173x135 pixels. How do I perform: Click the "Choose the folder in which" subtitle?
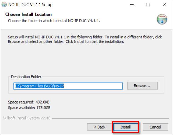coord(54,21)
